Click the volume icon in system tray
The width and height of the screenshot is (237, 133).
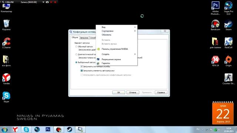(x=219, y=130)
